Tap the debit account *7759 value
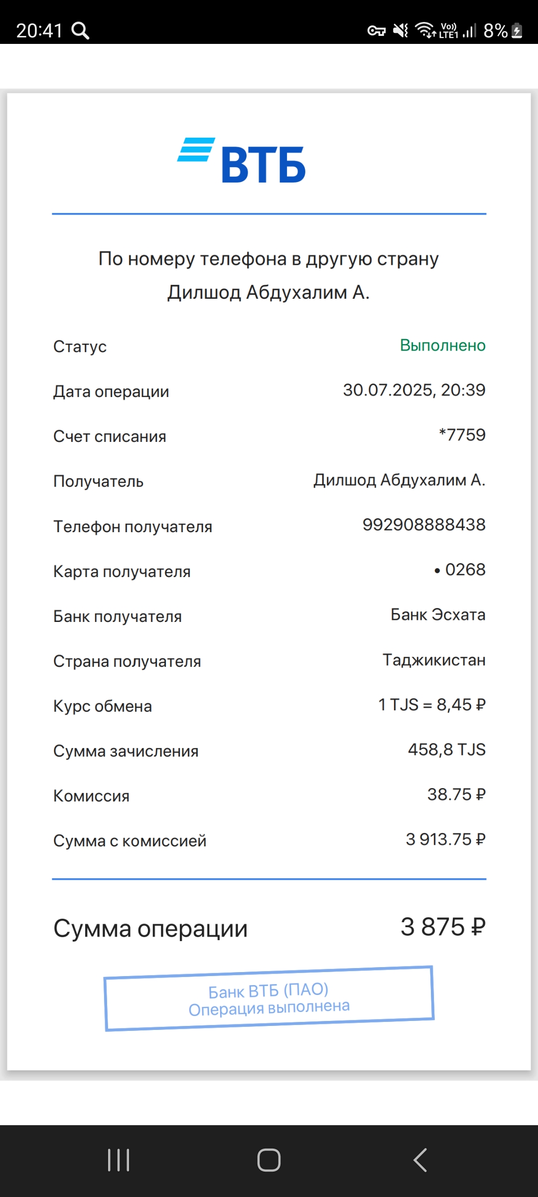Screen dimensions: 538x1197 coord(462,435)
